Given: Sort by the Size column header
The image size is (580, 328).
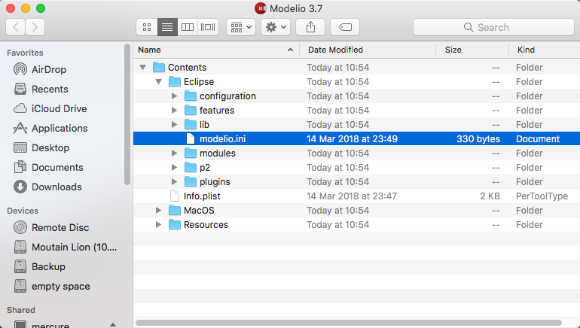Looking at the screenshot, I should tap(472, 50).
